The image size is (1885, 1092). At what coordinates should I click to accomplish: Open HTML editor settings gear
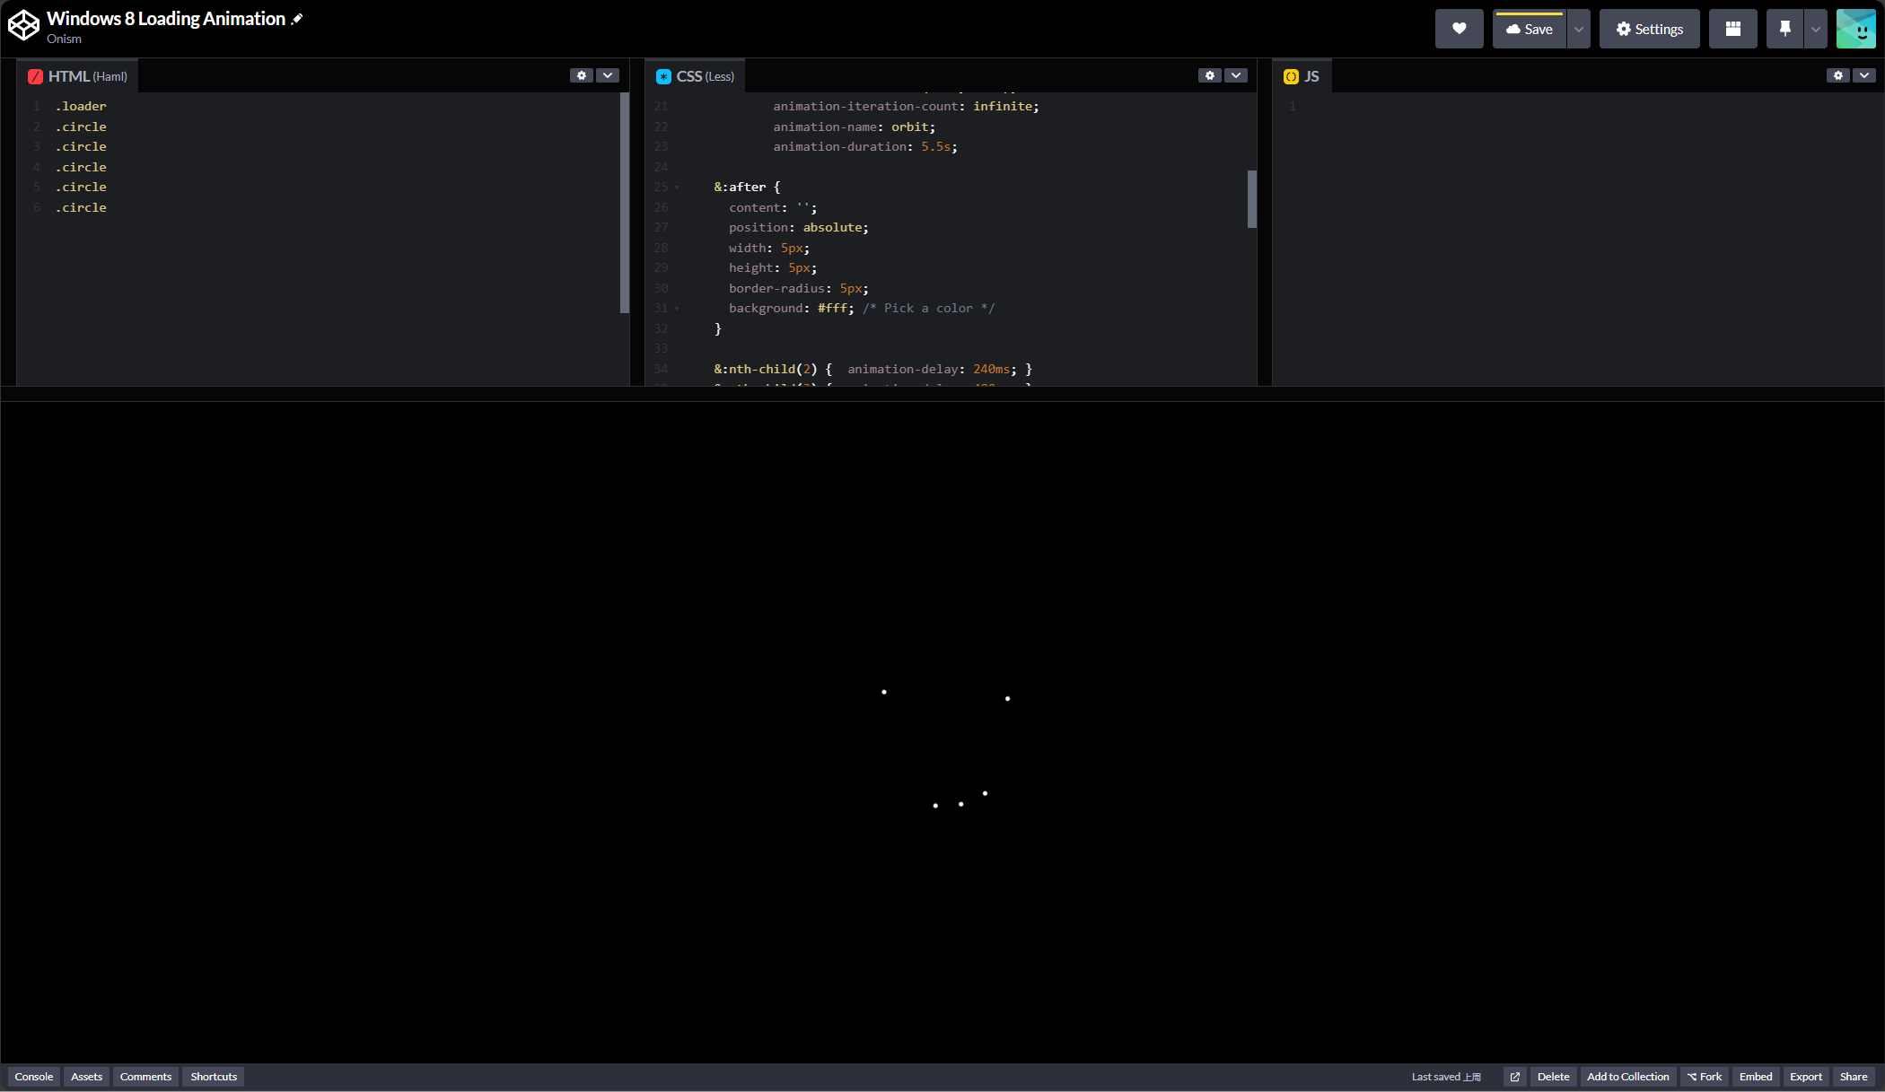[x=582, y=75]
